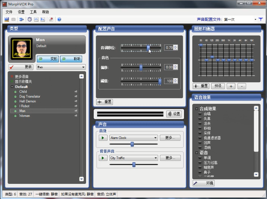Screen dimensions: 267x199
Task: Click 更多 button beside Alarm Clock
Action: coord(170,138)
